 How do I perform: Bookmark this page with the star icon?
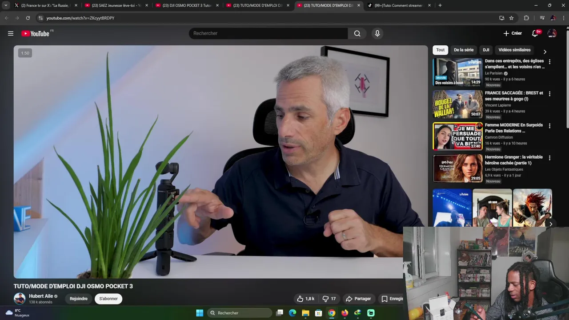point(511,18)
